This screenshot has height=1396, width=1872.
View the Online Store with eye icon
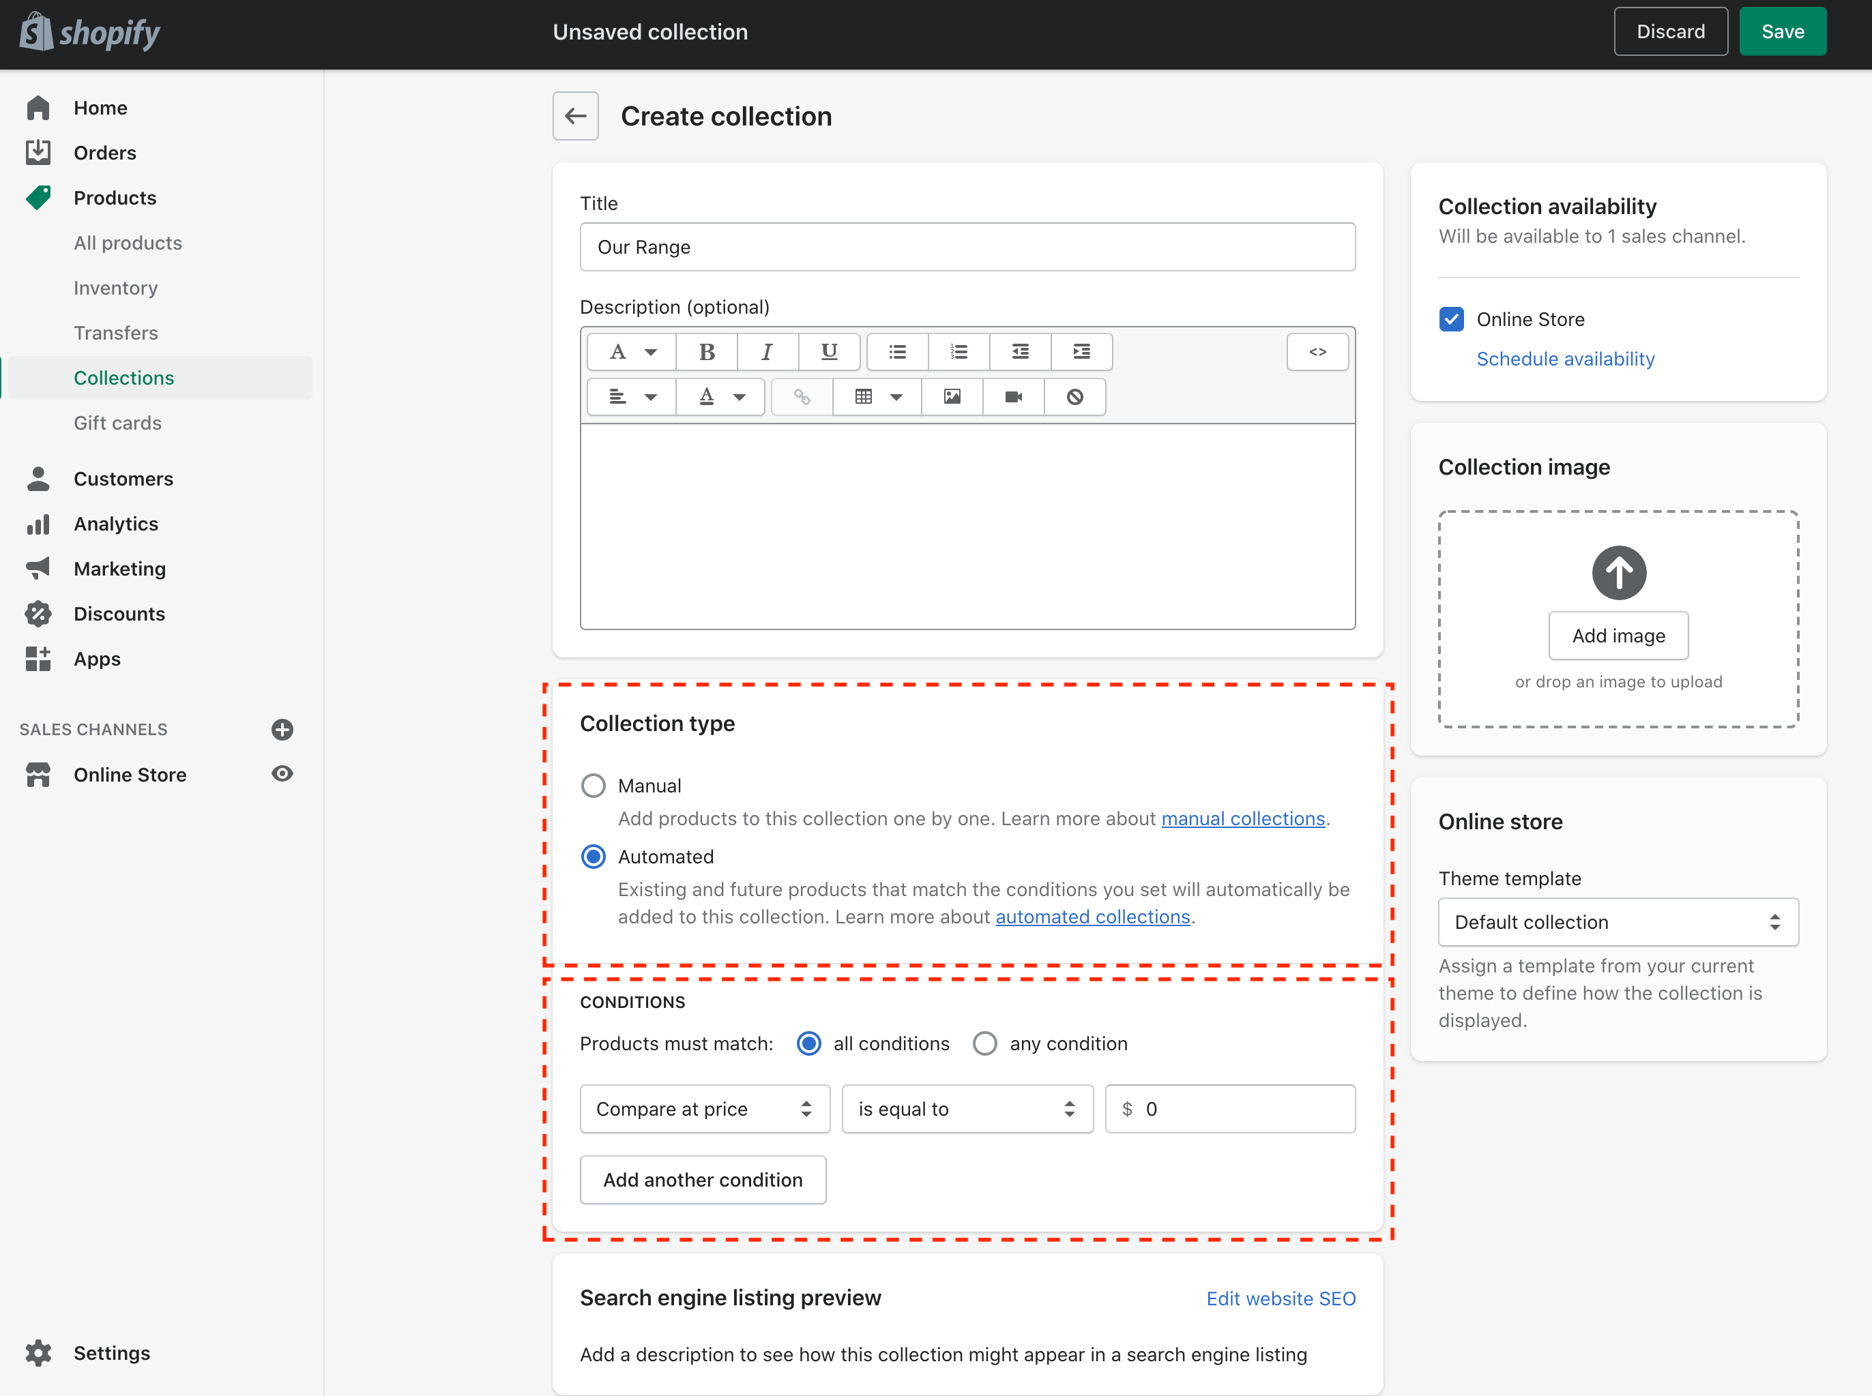tap(282, 774)
